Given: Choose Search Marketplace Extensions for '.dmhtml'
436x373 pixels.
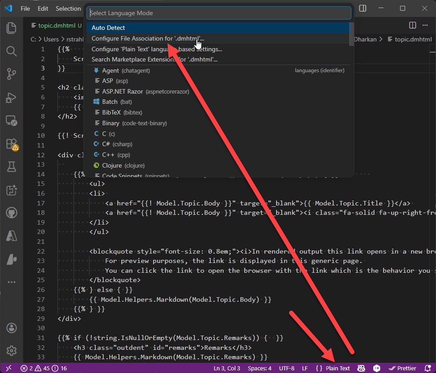Looking at the screenshot, I should pyautogui.click(x=218, y=60).
